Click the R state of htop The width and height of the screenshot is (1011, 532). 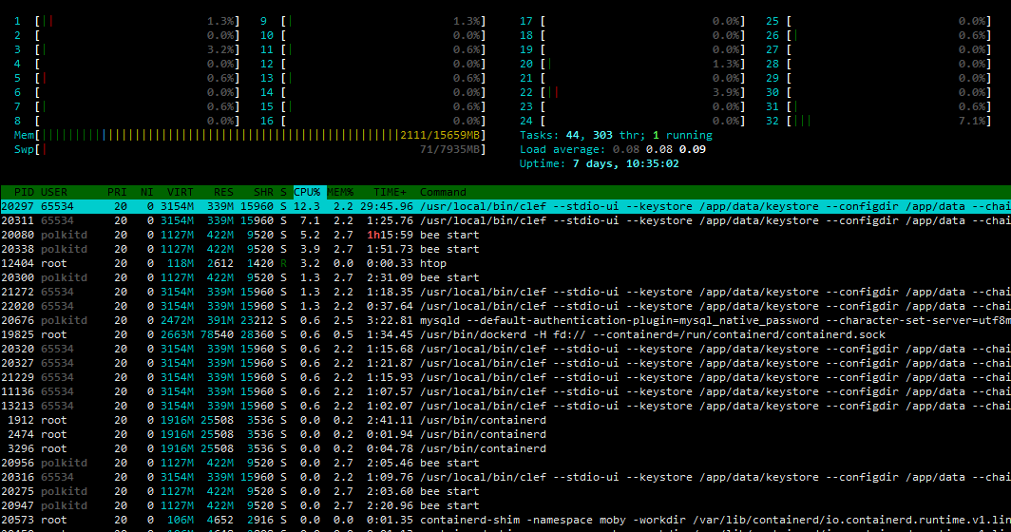point(283,263)
